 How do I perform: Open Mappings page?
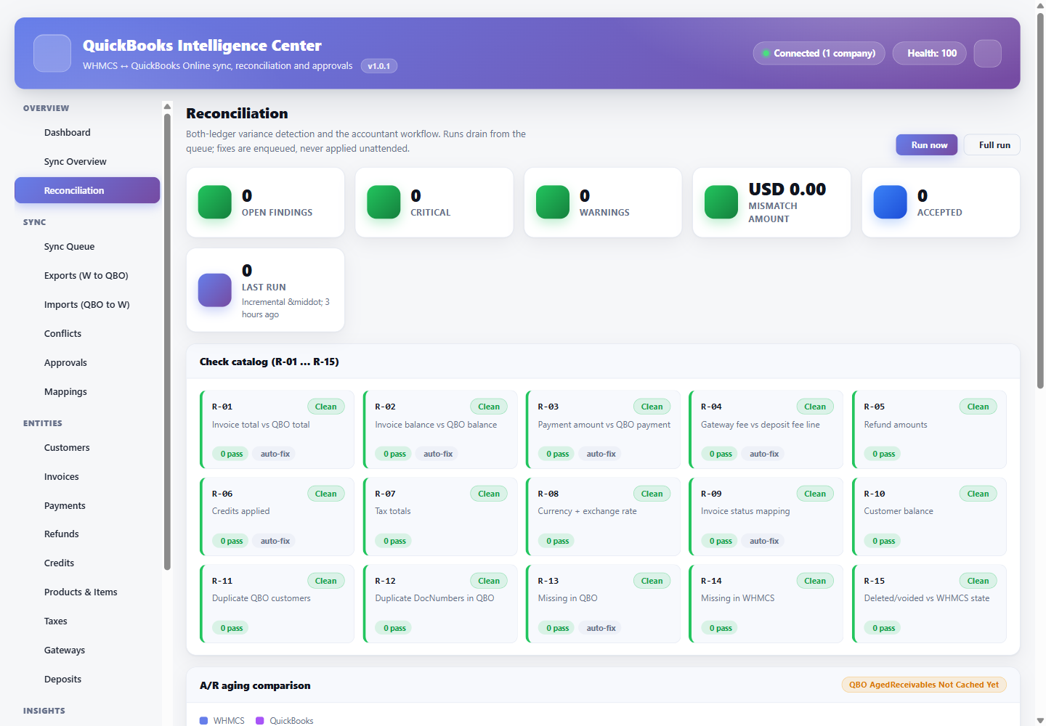[87, 391]
